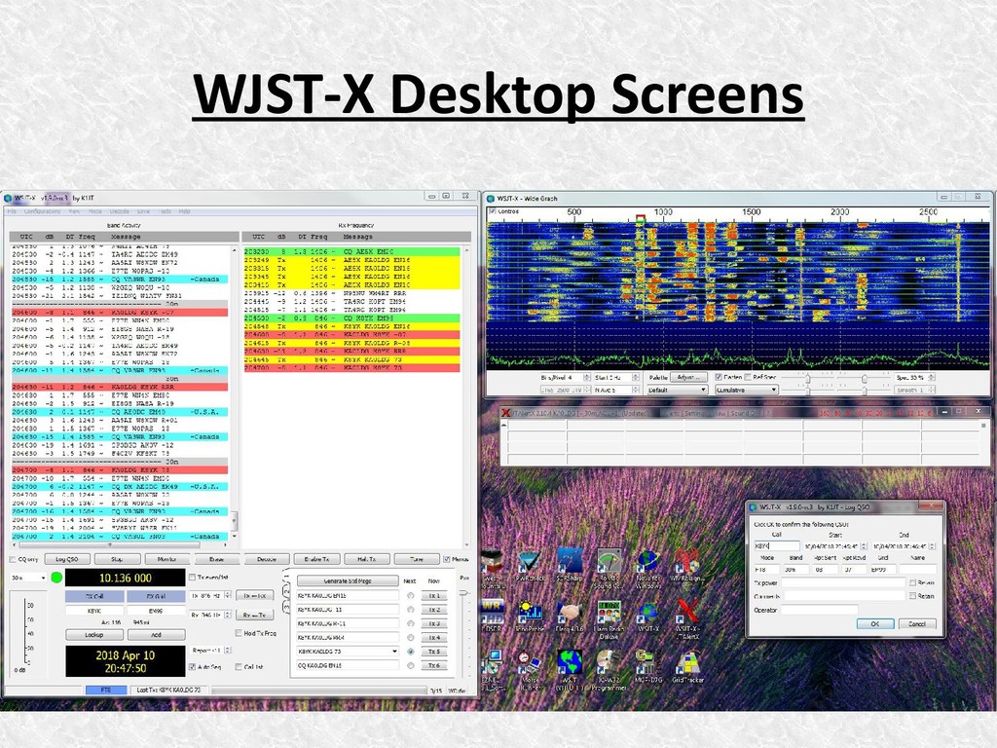Open the Fldigi handshake desktop icon
Screen dimensions: 997x748
[570, 615]
